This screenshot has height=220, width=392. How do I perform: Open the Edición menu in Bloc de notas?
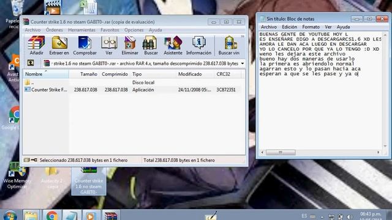290,27
